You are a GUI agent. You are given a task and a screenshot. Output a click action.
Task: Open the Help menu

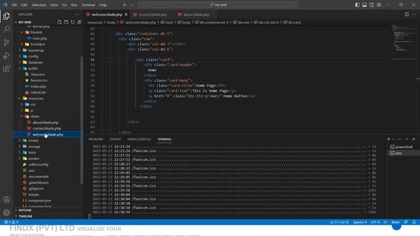tap(103, 5)
